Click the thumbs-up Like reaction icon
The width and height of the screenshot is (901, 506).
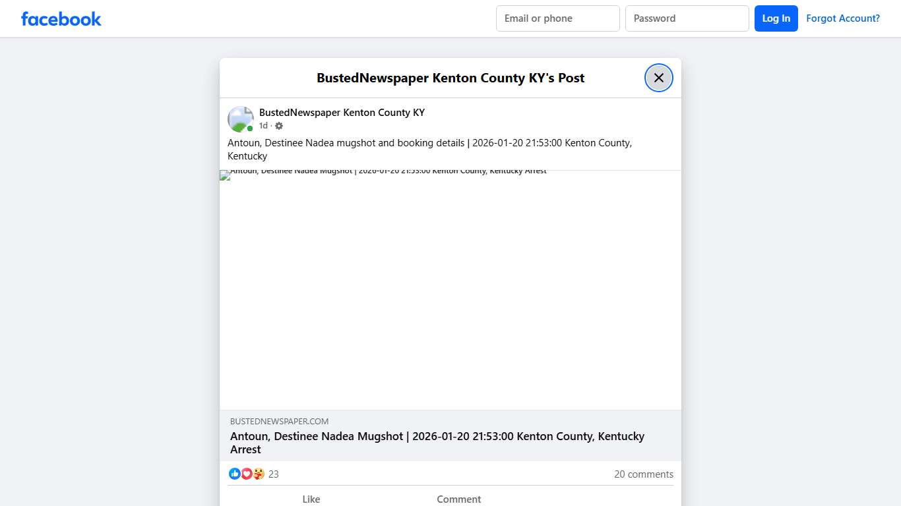[x=235, y=474]
